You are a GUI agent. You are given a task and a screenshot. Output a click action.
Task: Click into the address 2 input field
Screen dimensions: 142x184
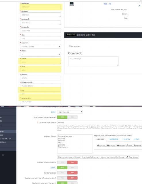(41, 23)
